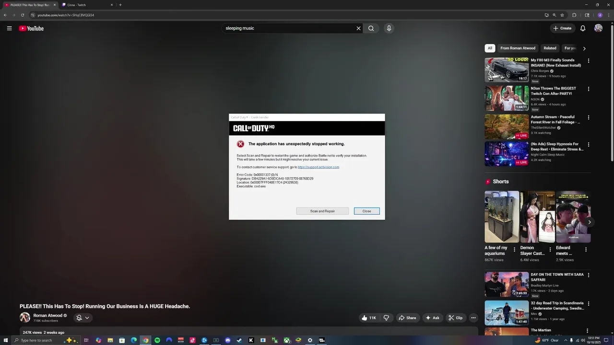Viewport: 614px width, 345px height.
Task: Toggle notification bell for Roman Atwood
Action: (x=79, y=318)
